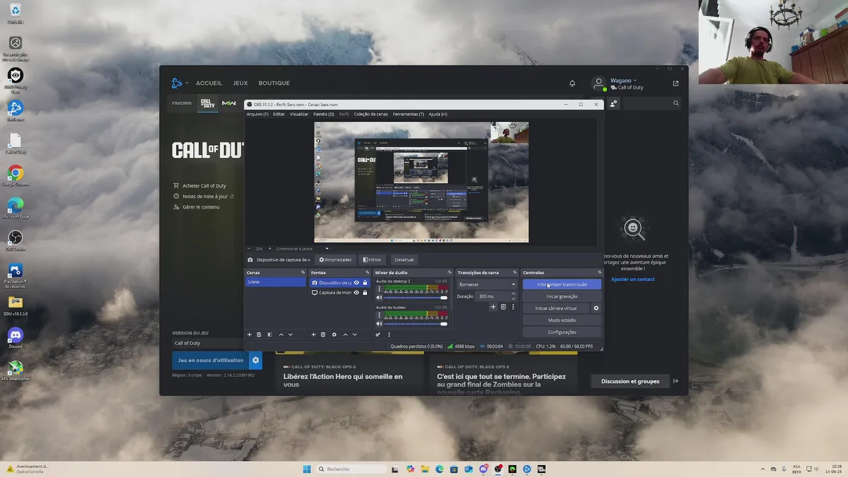Open the audio mixer menu dots in the bottom toolbar
848x477 pixels.
point(389,335)
